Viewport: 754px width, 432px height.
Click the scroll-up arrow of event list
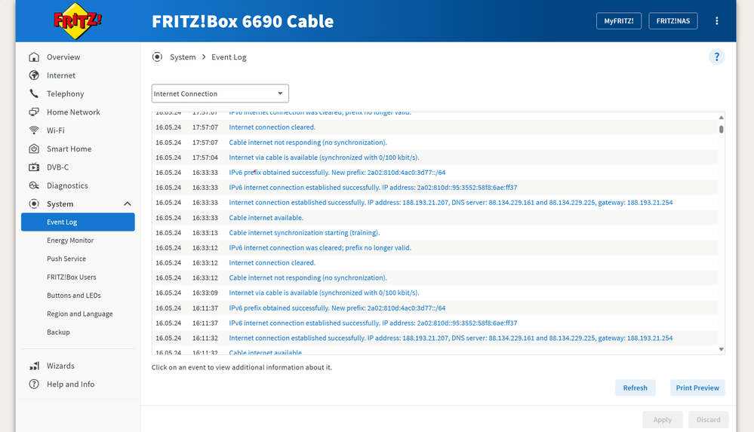pyautogui.click(x=721, y=118)
